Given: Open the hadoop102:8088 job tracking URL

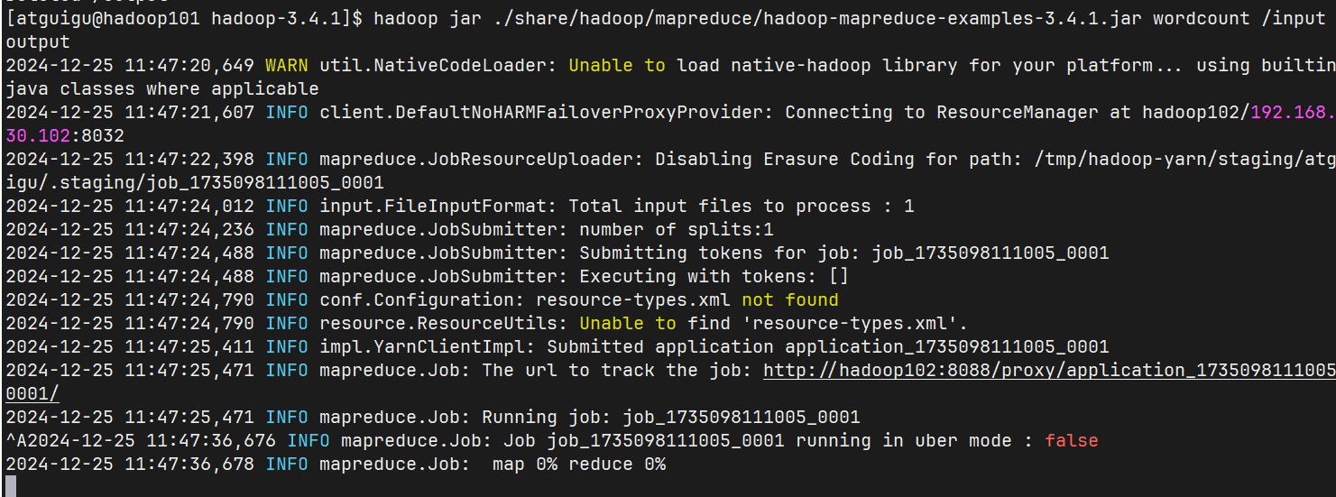Looking at the screenshot, I should coord(1048,371).
